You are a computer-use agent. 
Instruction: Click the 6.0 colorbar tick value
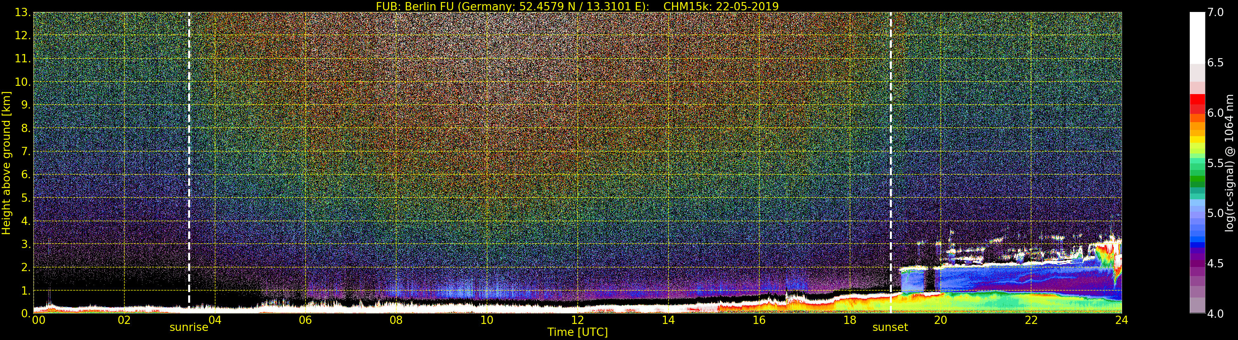pos(1215,113)
